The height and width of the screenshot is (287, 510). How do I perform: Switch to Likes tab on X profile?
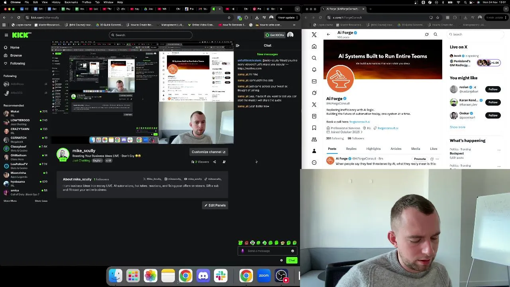(x=433, y=149)
